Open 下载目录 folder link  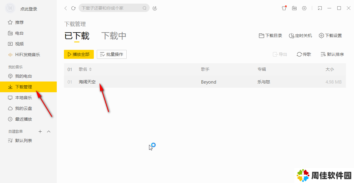click(x=270, y=36)
